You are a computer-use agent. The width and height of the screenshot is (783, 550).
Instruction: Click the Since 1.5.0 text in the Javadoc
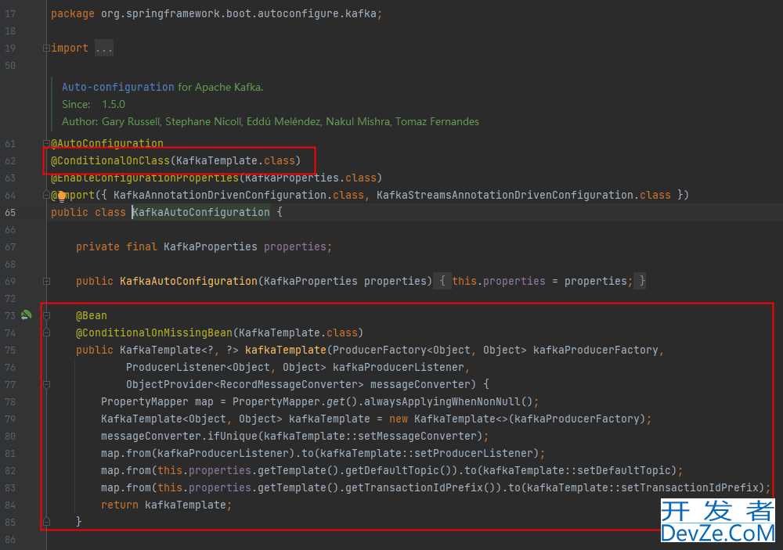click(93, 104)
